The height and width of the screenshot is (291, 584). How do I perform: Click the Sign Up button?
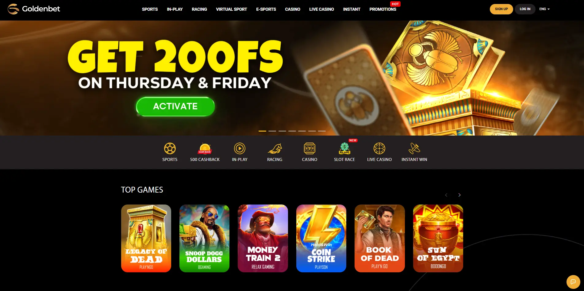[501, 9]
